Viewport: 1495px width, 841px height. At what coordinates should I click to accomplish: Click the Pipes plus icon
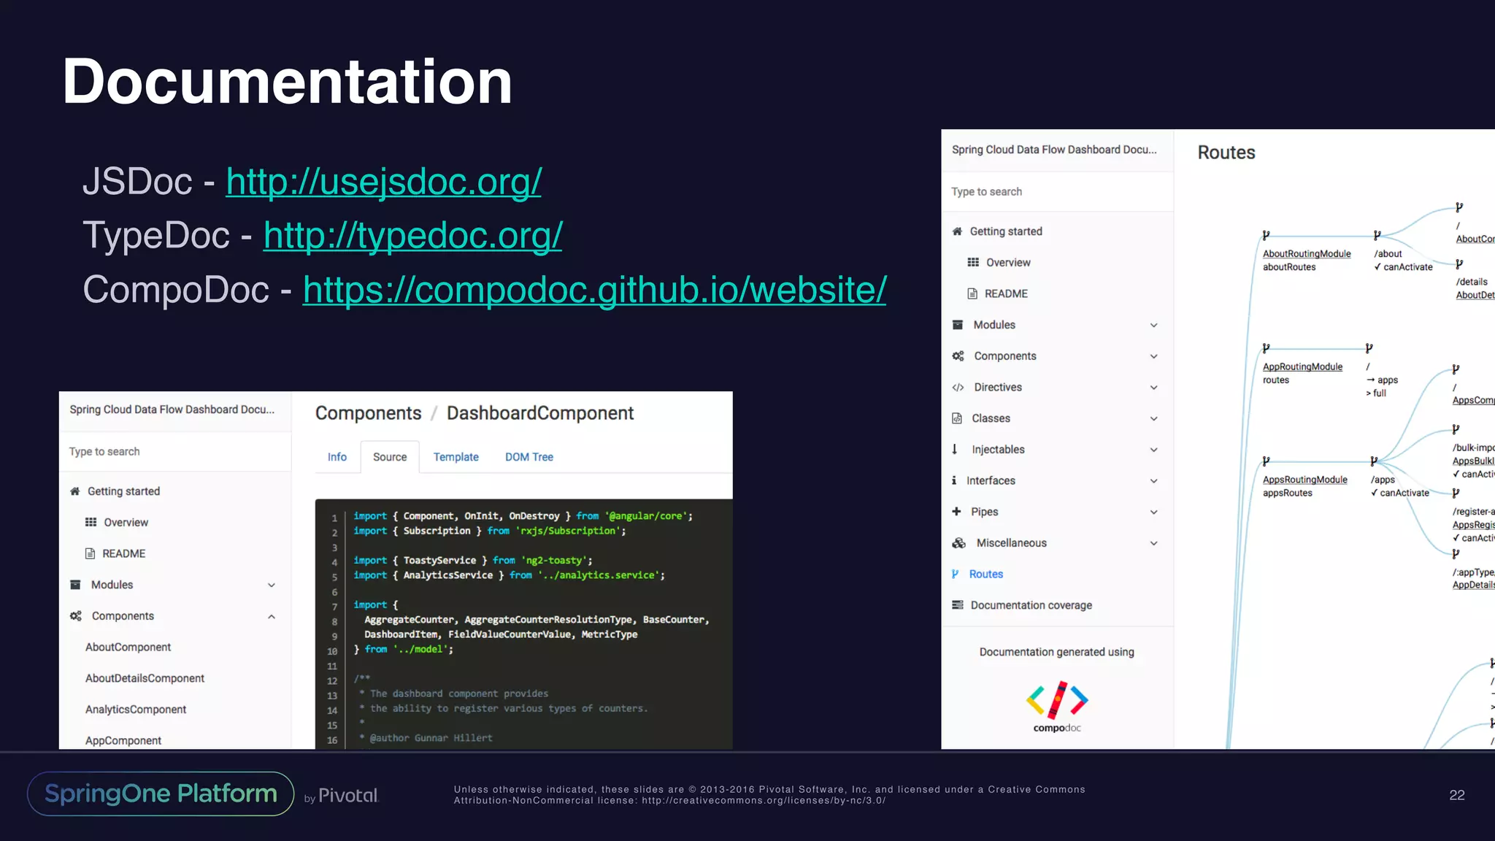[956, 512]
